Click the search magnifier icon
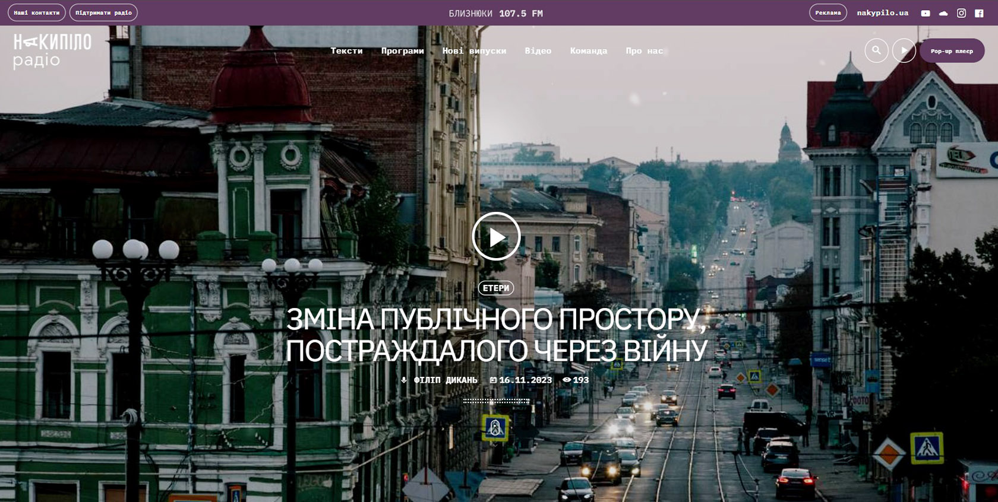The height and width of the screenshot is (502, 998). 876,50
